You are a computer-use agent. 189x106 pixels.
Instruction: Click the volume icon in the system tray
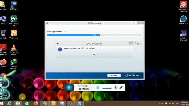click(173, 103)
